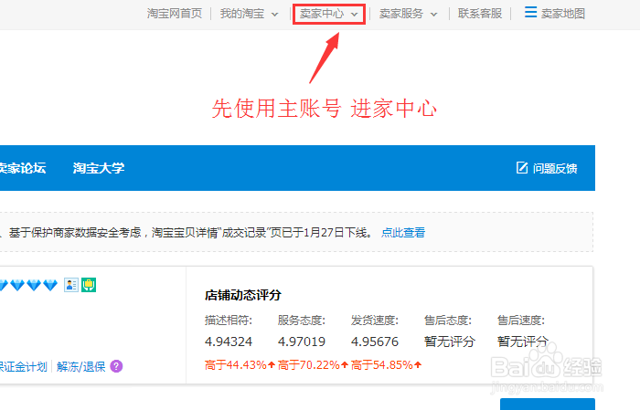
Task: Click the 联系客服 link
Action: tap(480, 14)
